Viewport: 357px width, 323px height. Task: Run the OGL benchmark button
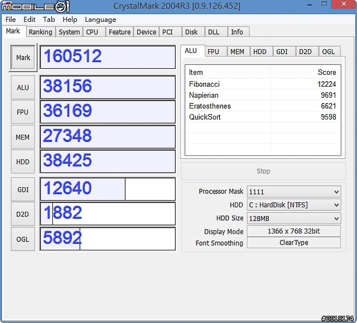pos(23,239)
